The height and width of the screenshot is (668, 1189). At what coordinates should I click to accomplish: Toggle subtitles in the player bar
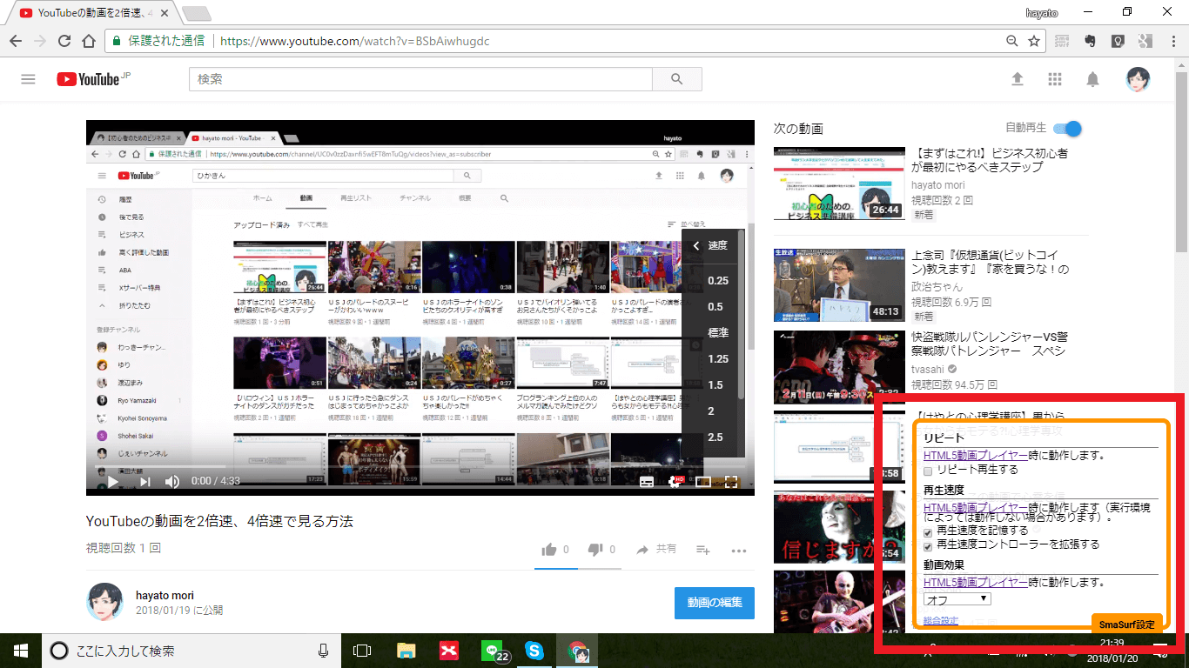[647, 482]
